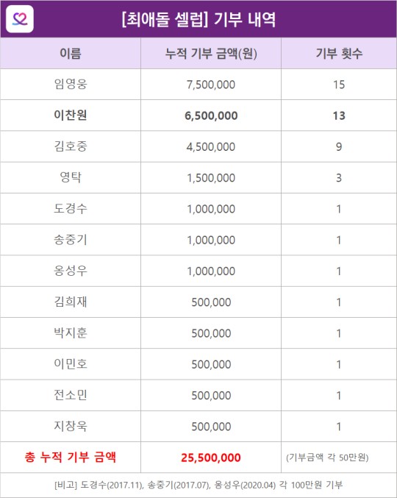Click the name 이민호

coord(71,364)
